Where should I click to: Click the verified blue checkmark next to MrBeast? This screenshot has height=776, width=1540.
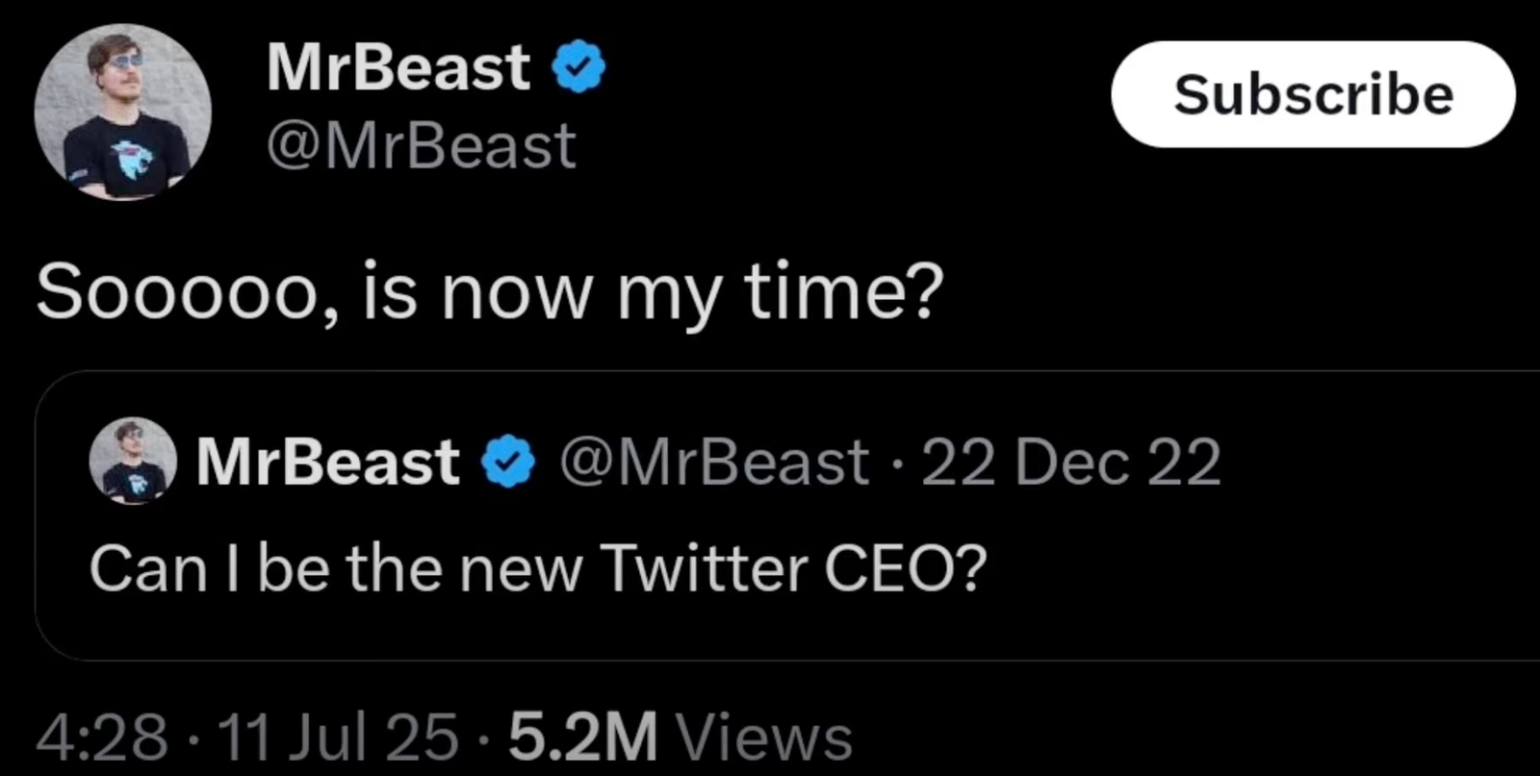577,65
